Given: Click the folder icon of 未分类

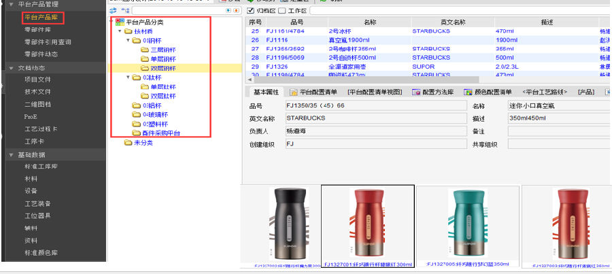Looking at the screenshot, I should [x=129, y=143].
